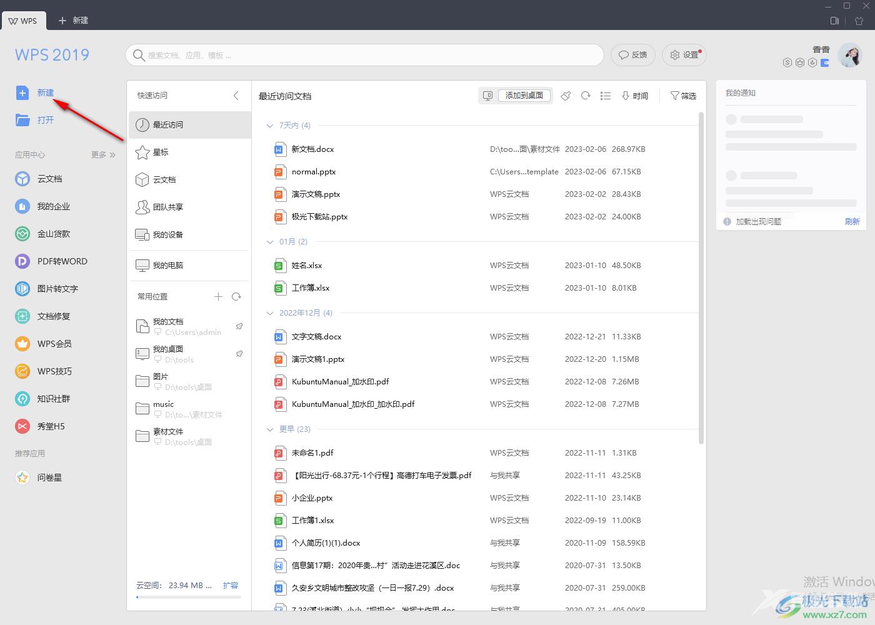Switch to the WPS home tab
Viewport: 875px width, 625px height.
coord(23,21)
